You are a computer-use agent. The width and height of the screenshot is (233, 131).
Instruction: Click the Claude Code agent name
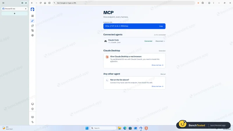pyautogui.click(x=113, y=40)
